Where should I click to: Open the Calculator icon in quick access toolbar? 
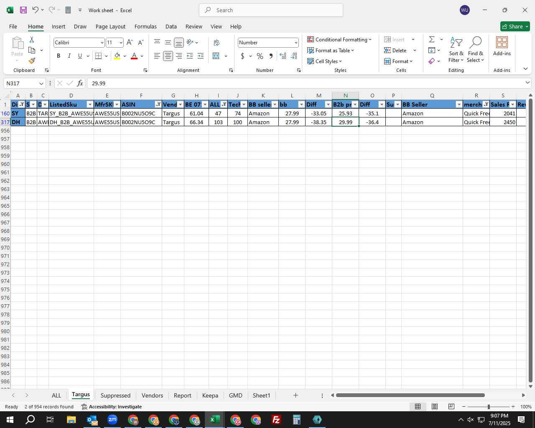[68, 10]
